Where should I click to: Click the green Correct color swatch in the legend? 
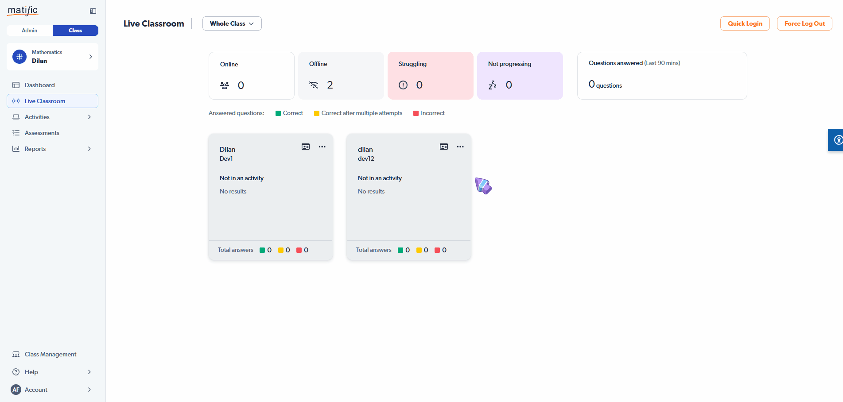pyautogui.click(x=277, y=113)
